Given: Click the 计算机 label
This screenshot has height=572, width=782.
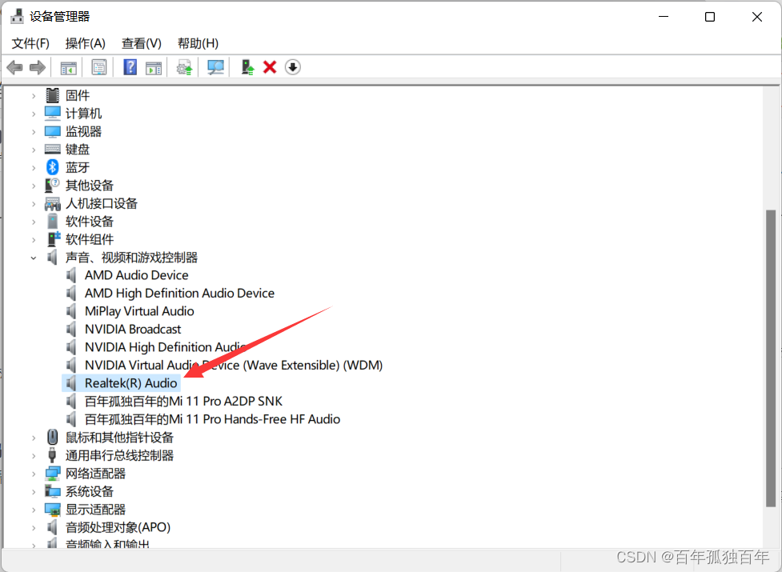Looking at the screenshot, I should click(x=83, y=114).
